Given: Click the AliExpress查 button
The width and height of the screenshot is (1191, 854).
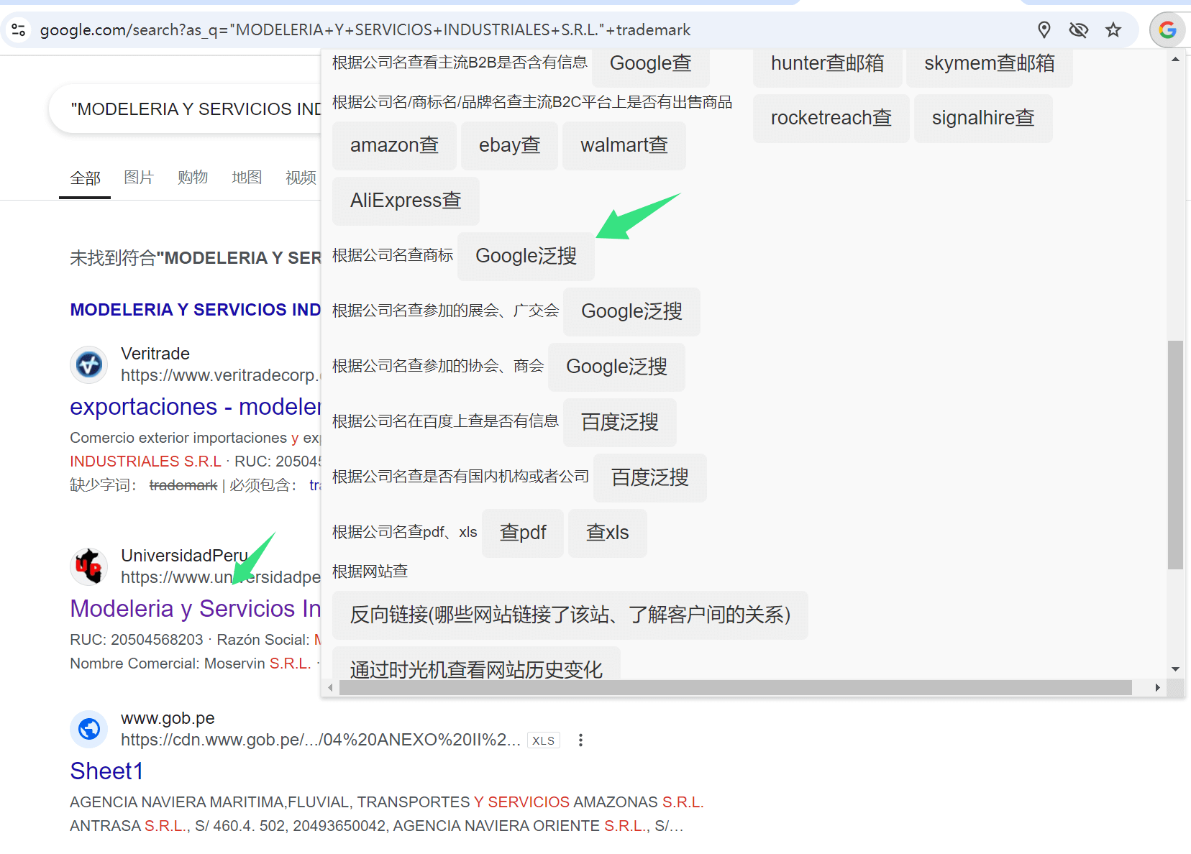Looking at the screenshot, I should (406, 201).
